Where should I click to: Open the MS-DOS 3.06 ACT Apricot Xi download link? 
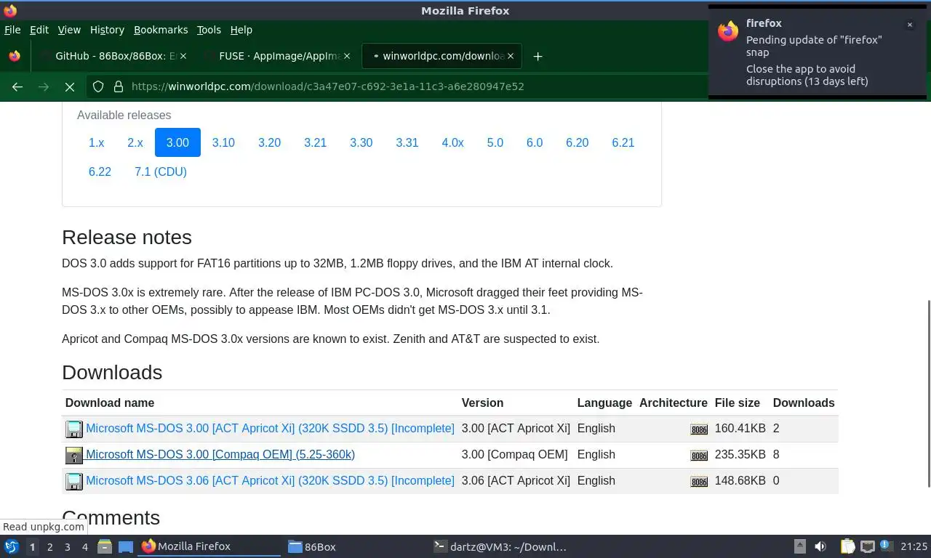[x=270, y=481]
